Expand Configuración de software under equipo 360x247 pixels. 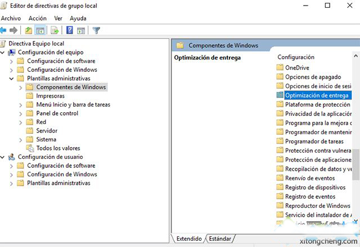(x=11, y=61)
